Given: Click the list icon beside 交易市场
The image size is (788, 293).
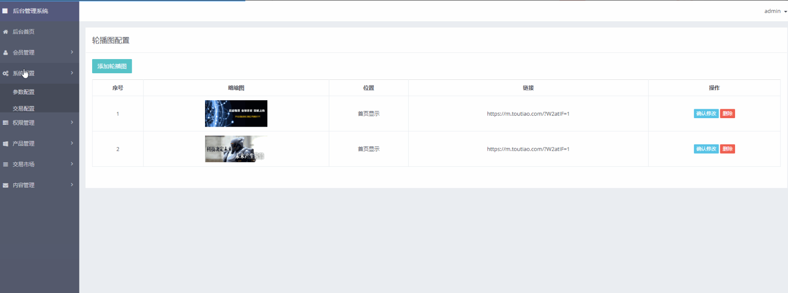Looking at the screenshot, I should click(6, 164).
